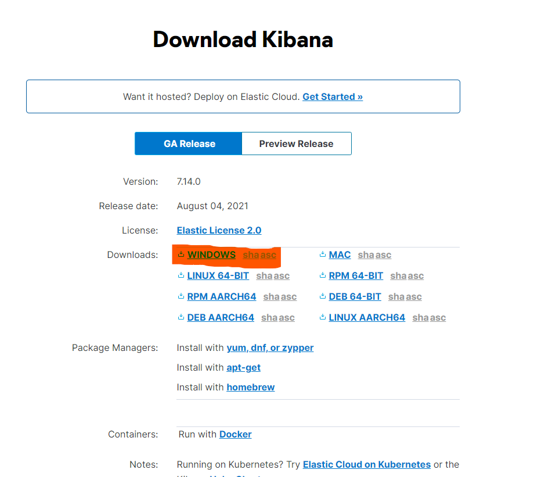Click download icon beside WINDOWS
The image size is (552, 477).
coord(181,254)
